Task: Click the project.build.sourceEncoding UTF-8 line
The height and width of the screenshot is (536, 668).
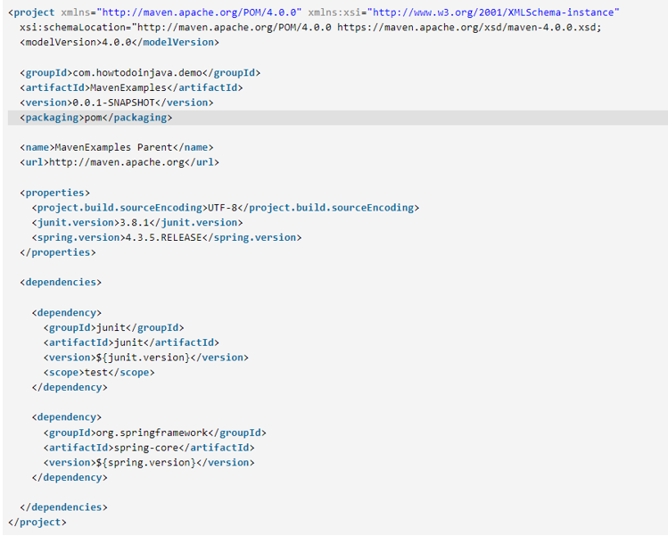Action: [x=226, y=208]
